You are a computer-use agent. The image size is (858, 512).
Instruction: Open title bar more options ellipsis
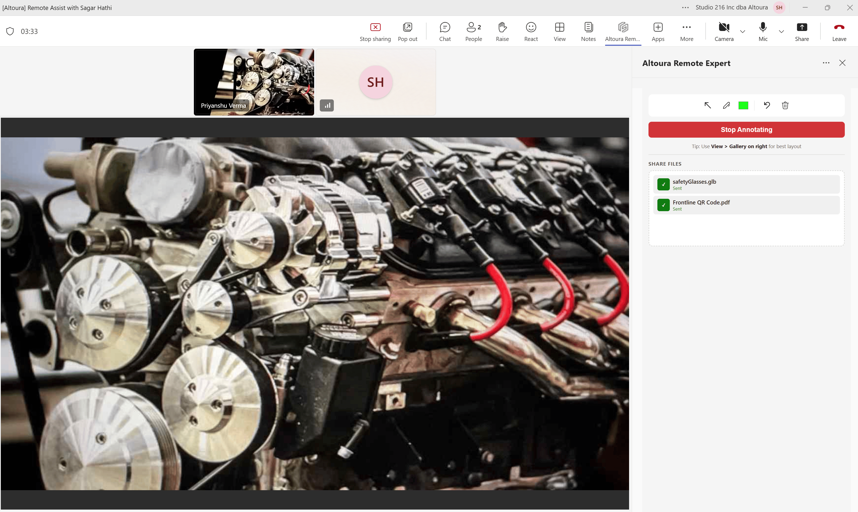point(685,8)
